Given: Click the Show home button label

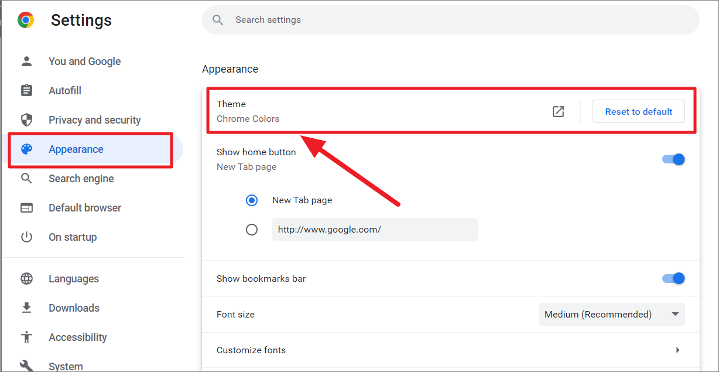Looking at the screenshot, I should (x=256, y=152).
